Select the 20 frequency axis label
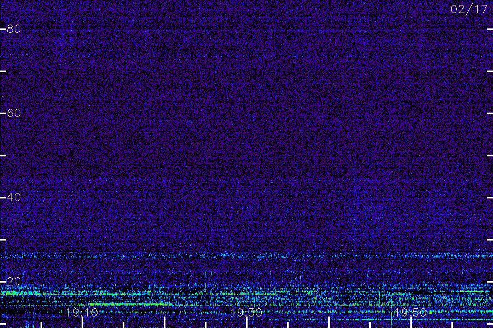 point(14,281)
